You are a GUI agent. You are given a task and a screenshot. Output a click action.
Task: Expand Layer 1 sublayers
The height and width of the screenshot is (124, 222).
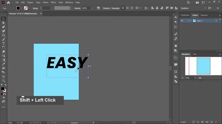click(x=190, y=21)
